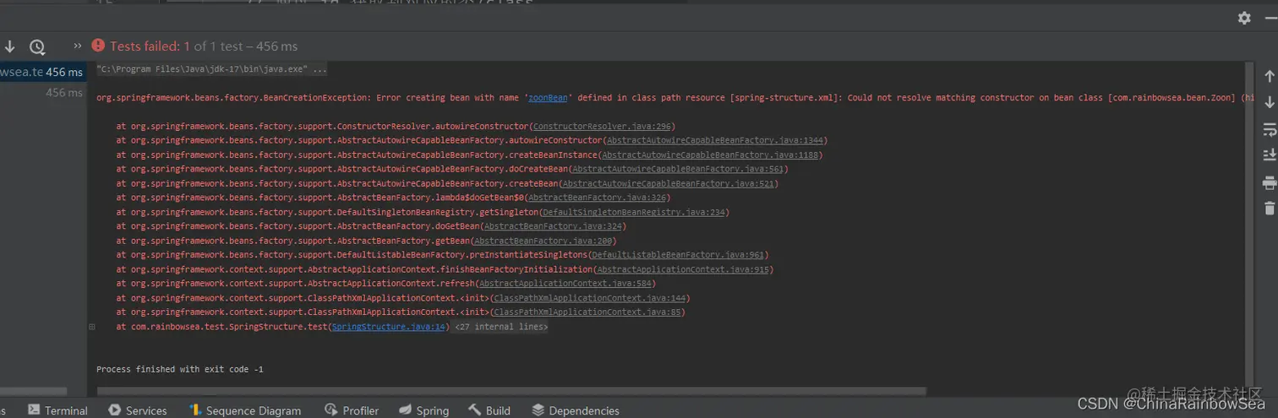This screenshot has height=418, width=1278.
Task: Open AbstractApplicationContext.java:584 link
Action: click(565, 284)
